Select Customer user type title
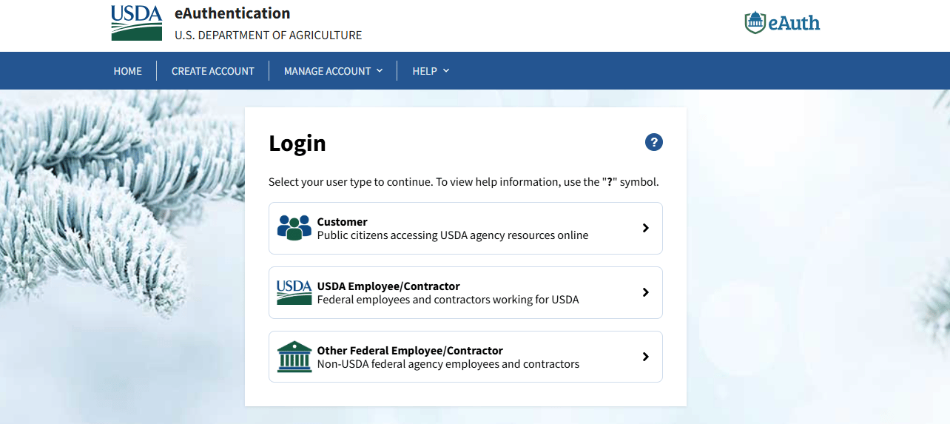This screenshot has width=950, height=424. click(342, 221)
